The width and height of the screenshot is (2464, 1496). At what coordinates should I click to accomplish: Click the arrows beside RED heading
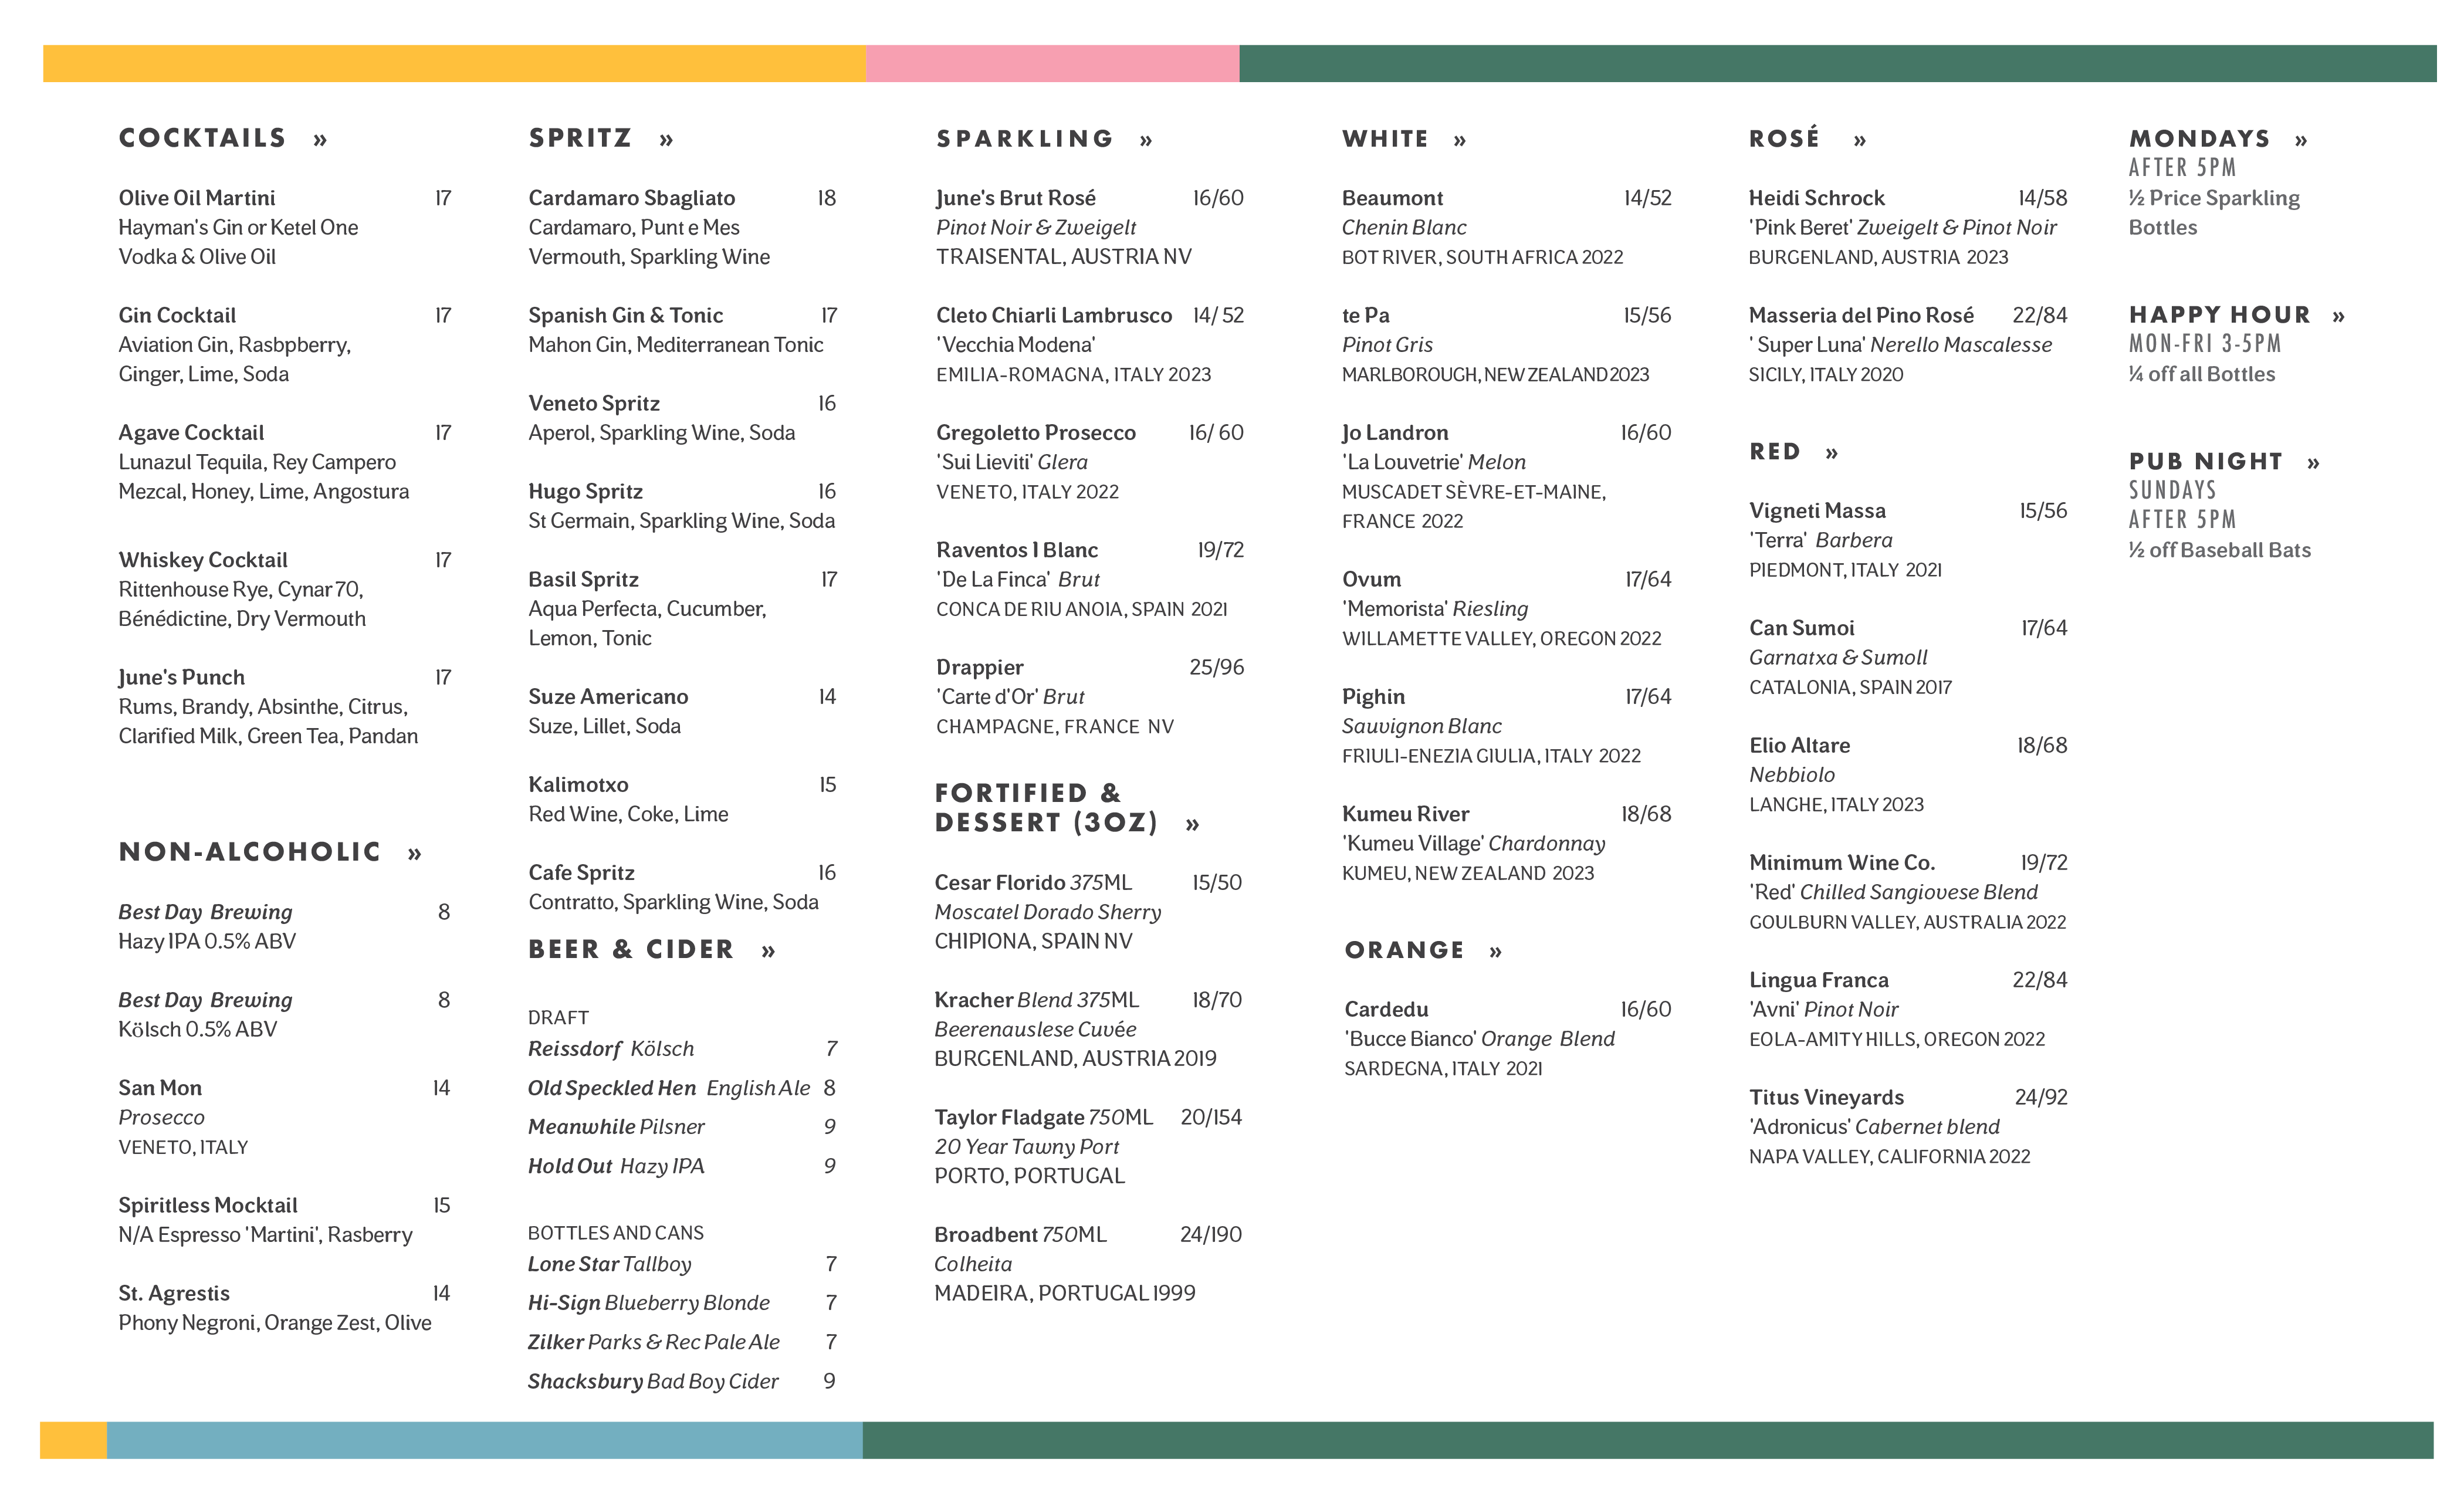(1832, 453)
